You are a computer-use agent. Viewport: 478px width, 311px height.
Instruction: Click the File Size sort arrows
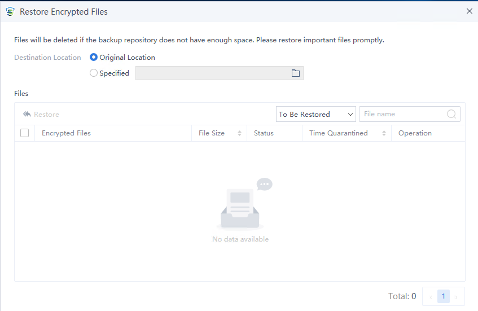(x=239, y=133)
